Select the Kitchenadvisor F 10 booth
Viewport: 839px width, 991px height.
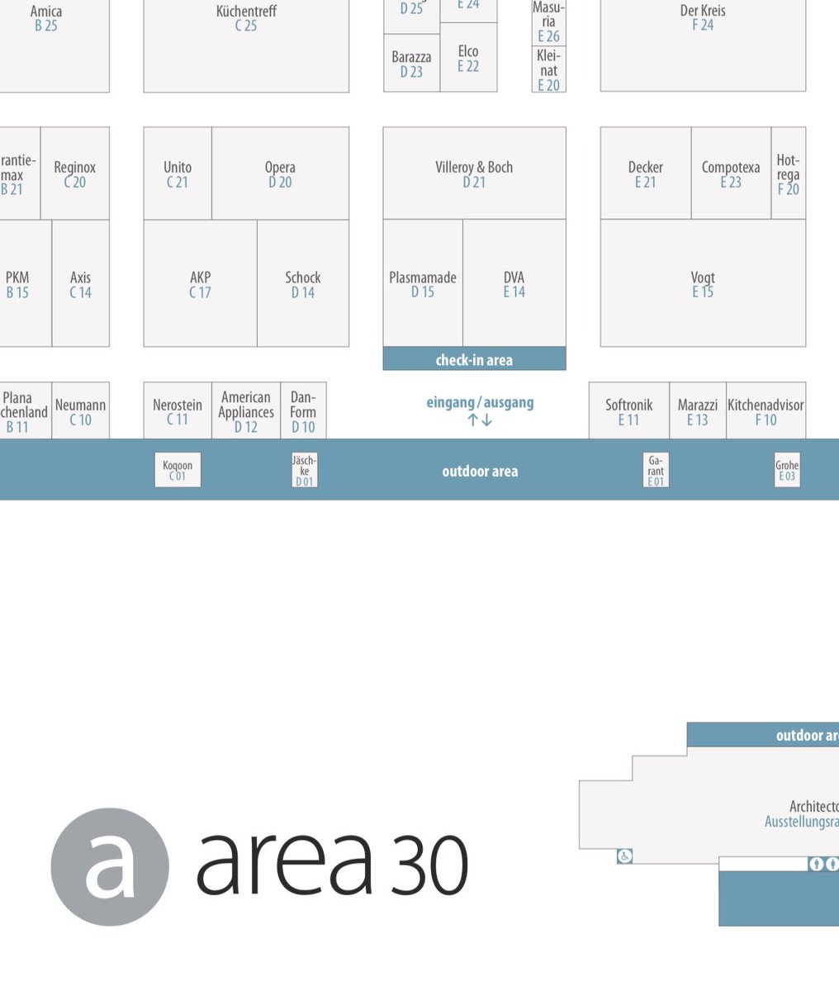point(766,410)
